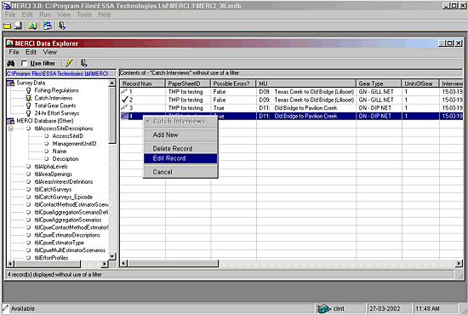
Task: Select the Description field node
Action: point(66,159)
